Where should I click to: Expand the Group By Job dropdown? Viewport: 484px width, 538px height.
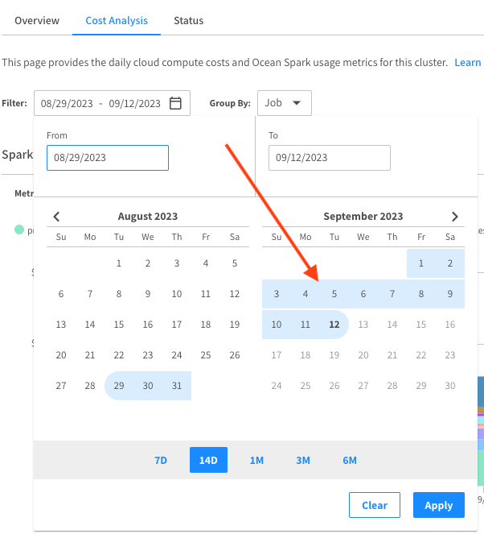284,103
